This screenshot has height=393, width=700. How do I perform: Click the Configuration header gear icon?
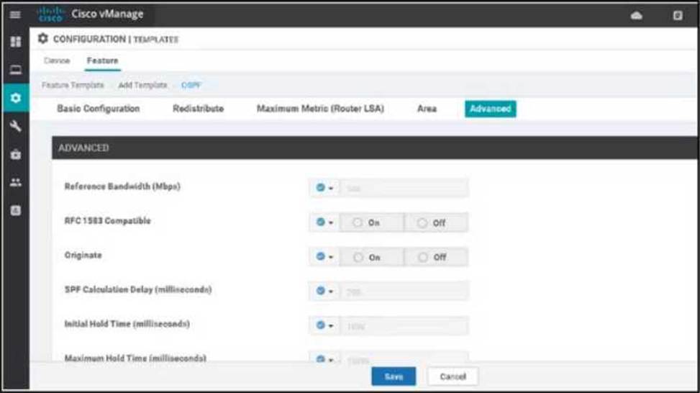tap(43, 39)
